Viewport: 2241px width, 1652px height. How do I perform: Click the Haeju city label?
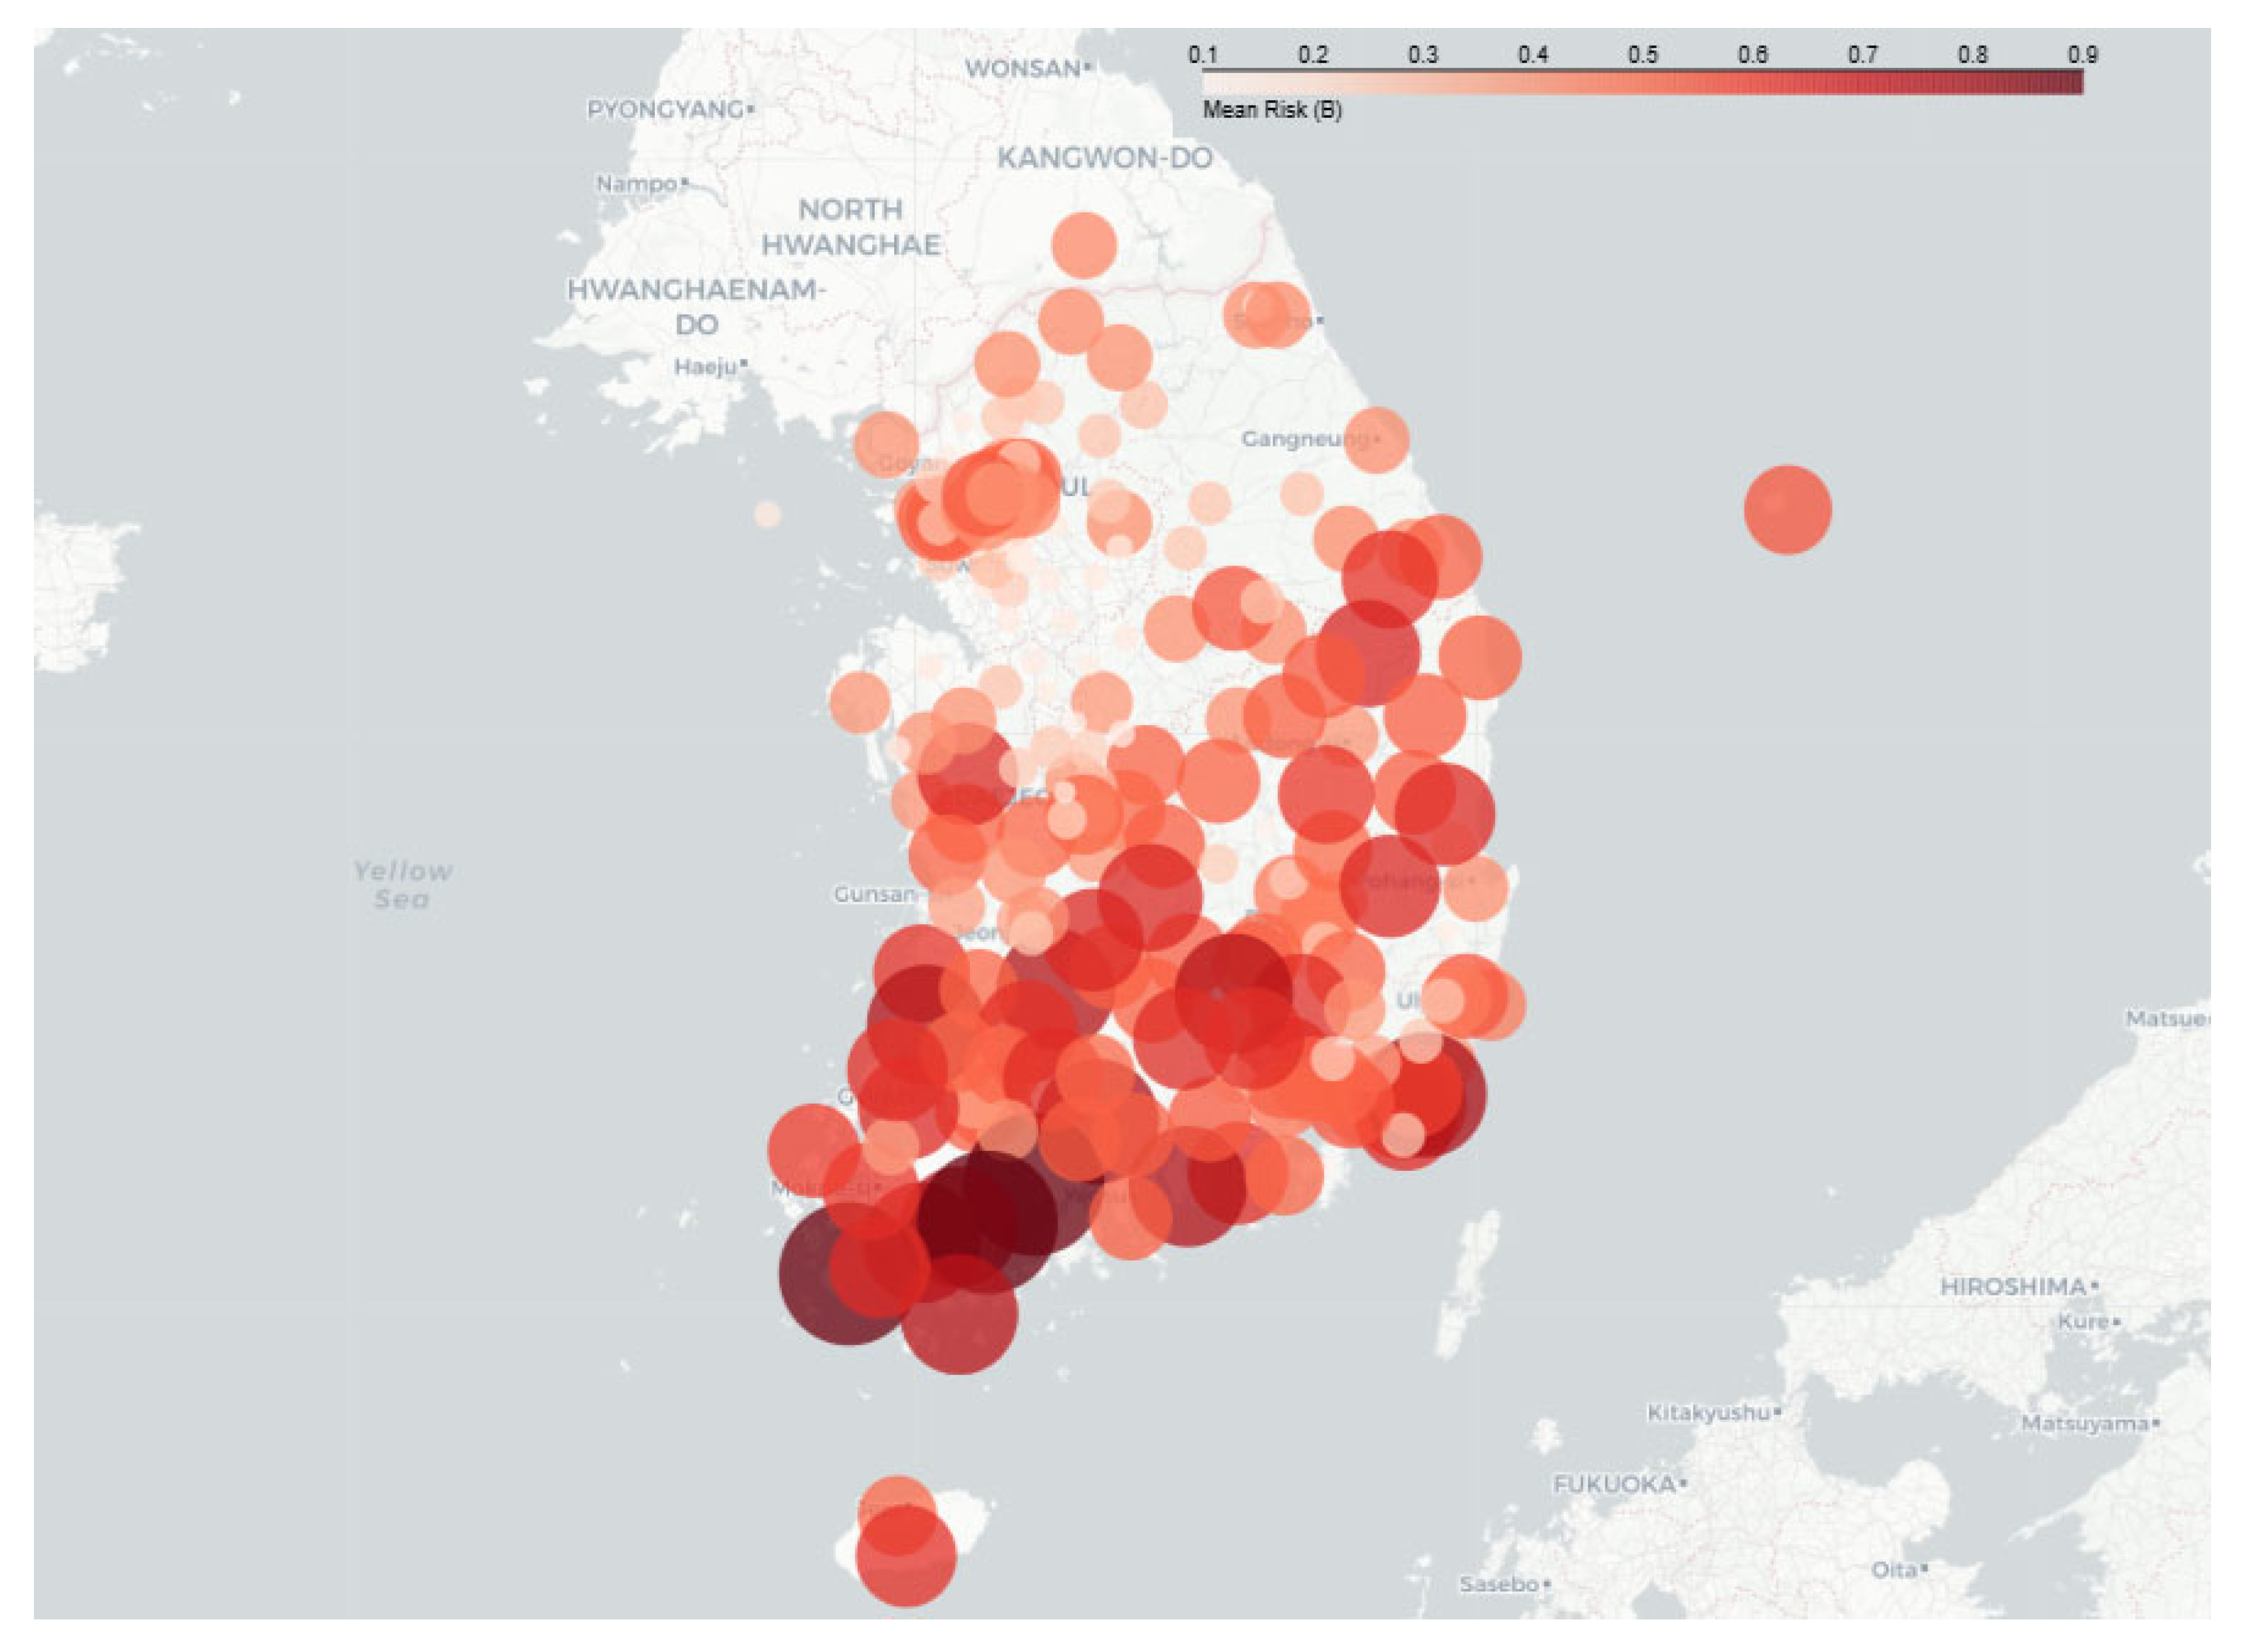pos(705,367)
